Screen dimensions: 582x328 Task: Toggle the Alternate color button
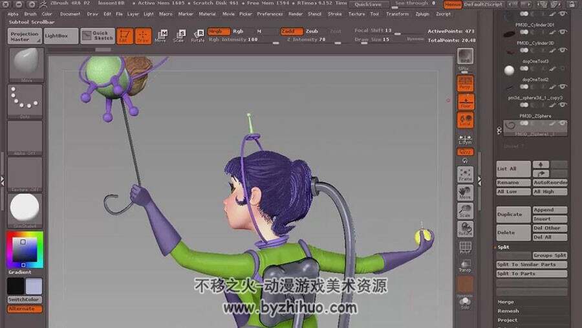[x=25, y=309]
